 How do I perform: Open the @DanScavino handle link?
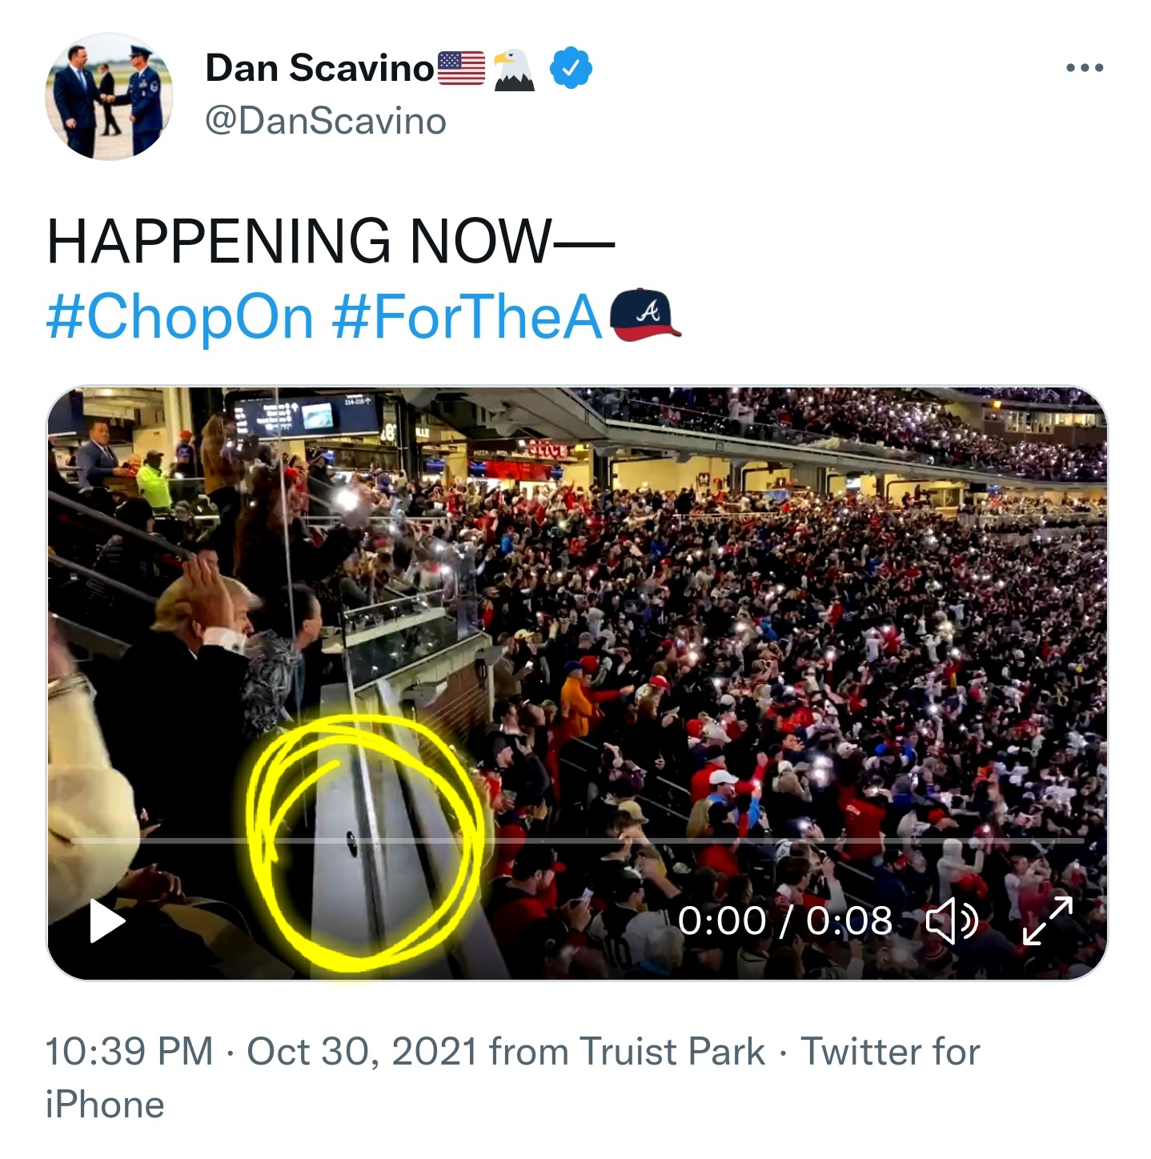(326, 122)
